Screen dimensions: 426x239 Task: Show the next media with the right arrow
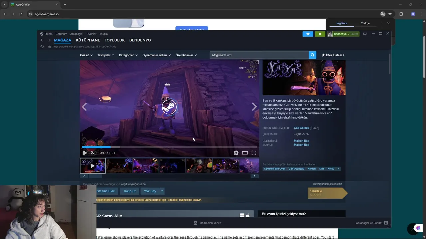click(x=254, y=107)
